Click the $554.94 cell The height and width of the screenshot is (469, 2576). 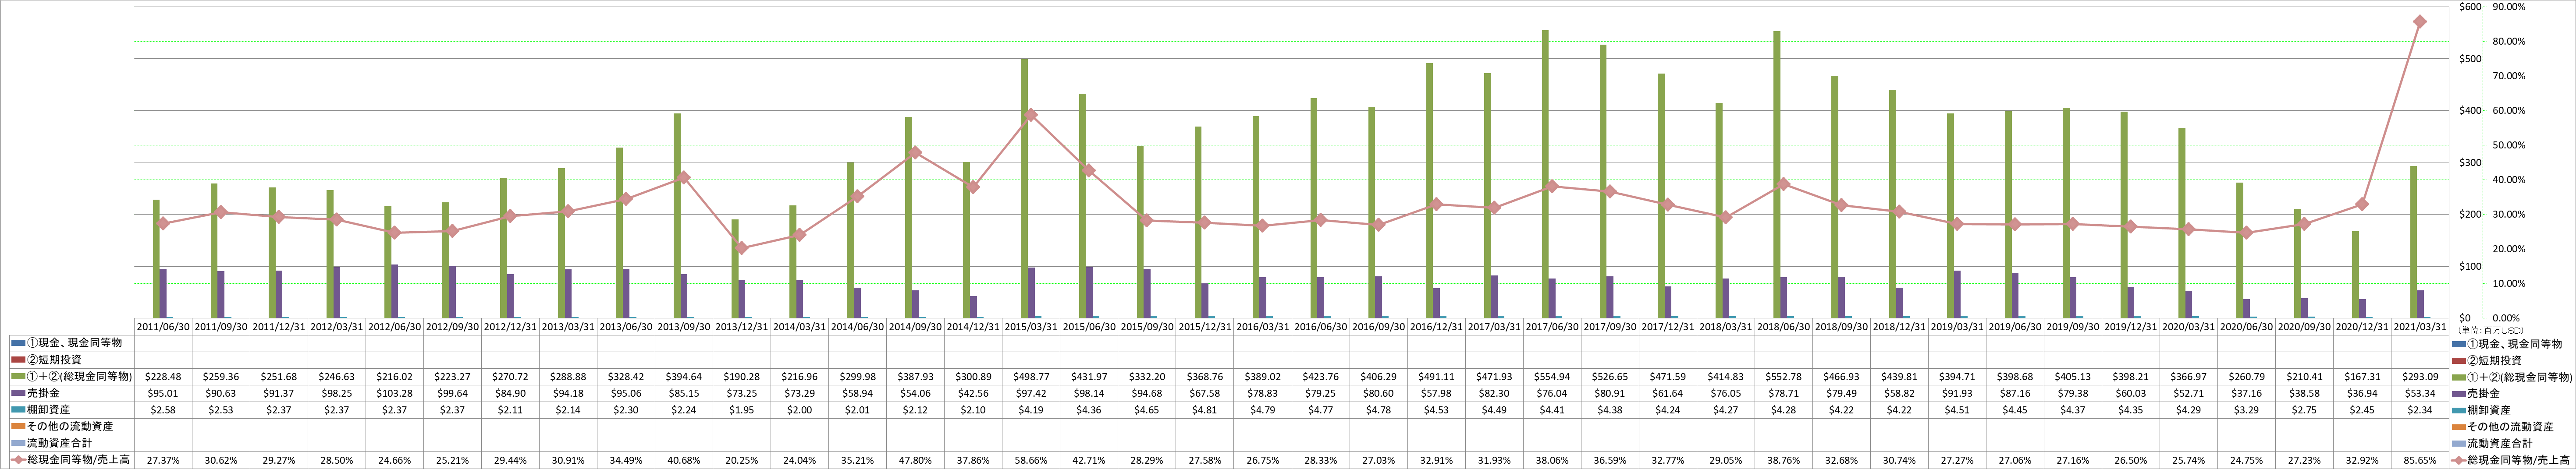(x=1553, y=377)
